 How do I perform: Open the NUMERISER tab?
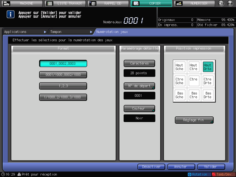pos(194,3)
